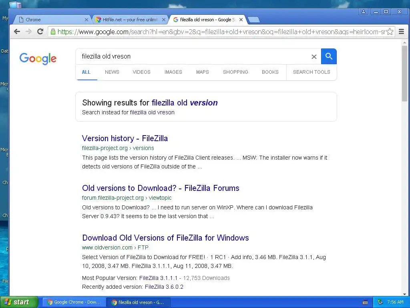This screenshot has height=308, width=410.
Task: Expand SEARCH TOOLS options
Action: coord(312,72)
